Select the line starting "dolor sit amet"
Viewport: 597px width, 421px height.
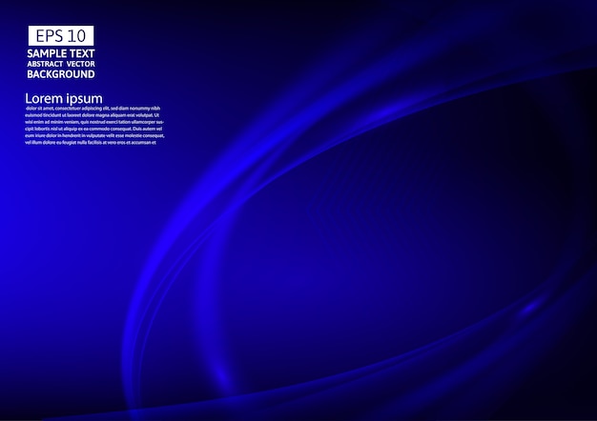(x=93, y=109)
